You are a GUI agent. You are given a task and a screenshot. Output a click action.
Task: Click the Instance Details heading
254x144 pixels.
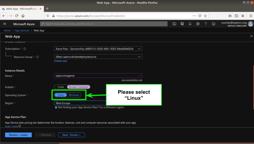click(15, 70)
